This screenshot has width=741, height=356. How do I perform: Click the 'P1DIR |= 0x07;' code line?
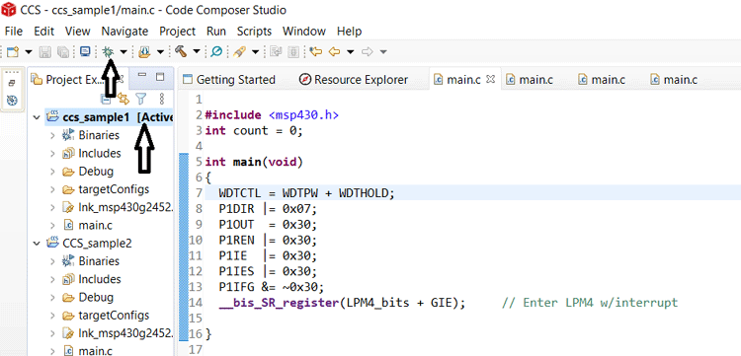268,209
